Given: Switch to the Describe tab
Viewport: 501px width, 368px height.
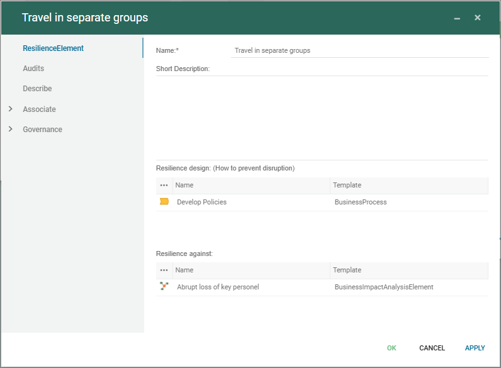Looking at the screenshot, I should pos(37,89).
